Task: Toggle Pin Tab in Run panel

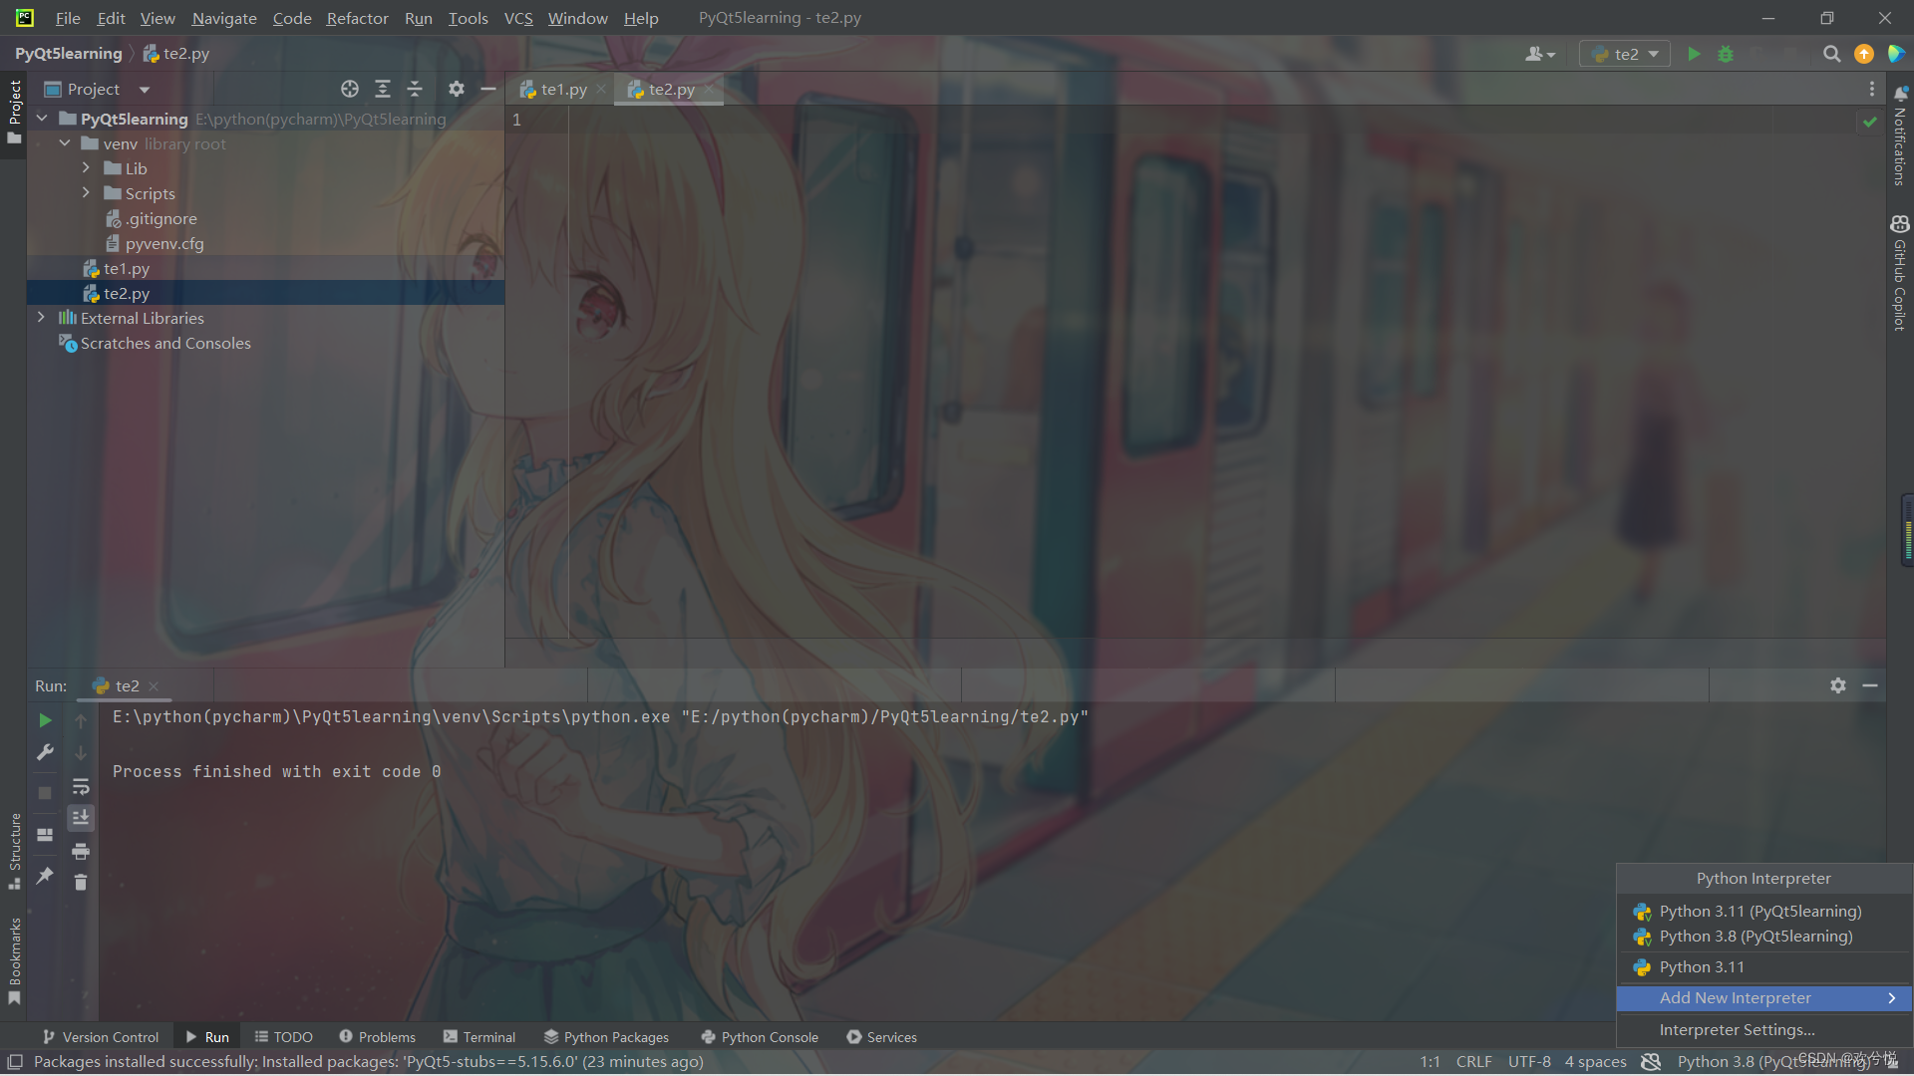Action: [x=45, y=875]
